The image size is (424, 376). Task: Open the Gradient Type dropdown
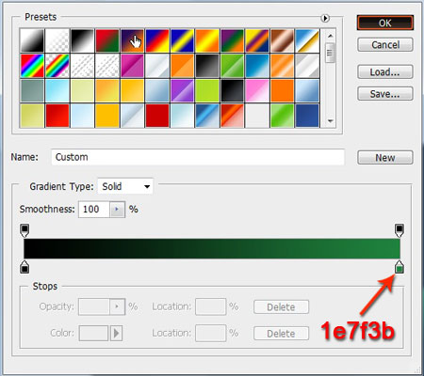tap(125, 186)
